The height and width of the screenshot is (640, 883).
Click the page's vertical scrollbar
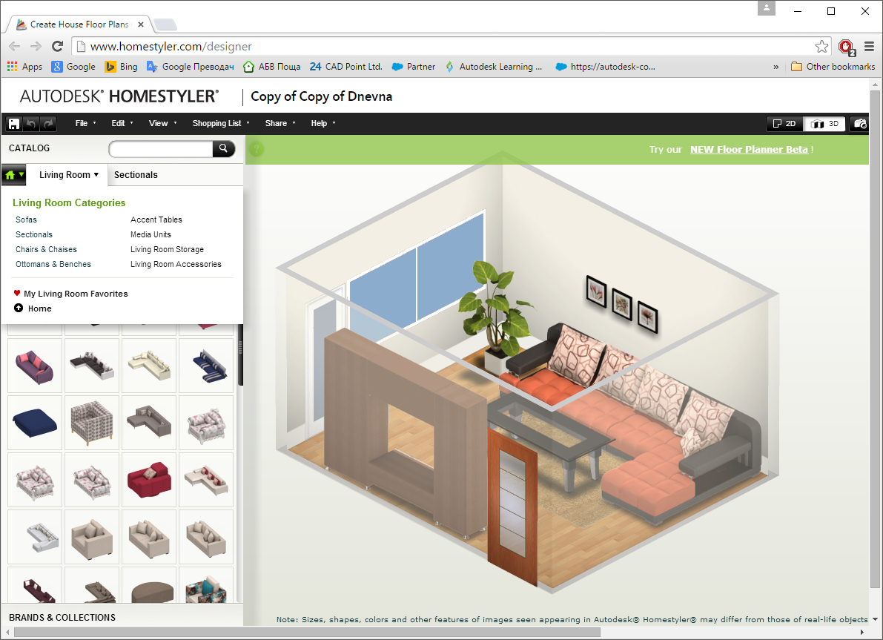click(875, 338)
